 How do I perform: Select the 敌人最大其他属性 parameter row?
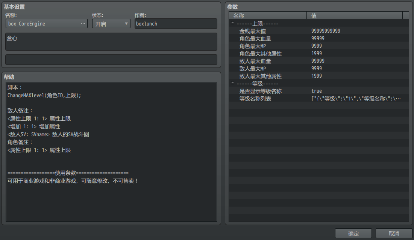point(319,76)
